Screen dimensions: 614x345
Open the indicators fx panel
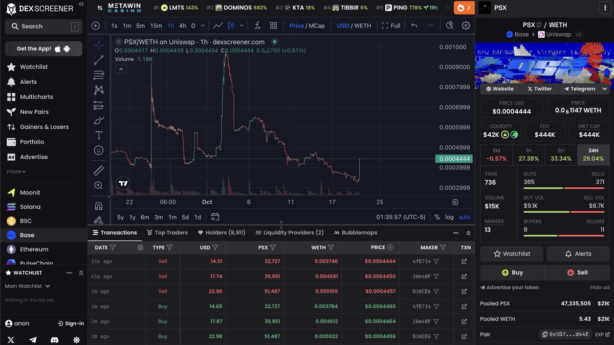pyautogui.click(x=257, y=25)
